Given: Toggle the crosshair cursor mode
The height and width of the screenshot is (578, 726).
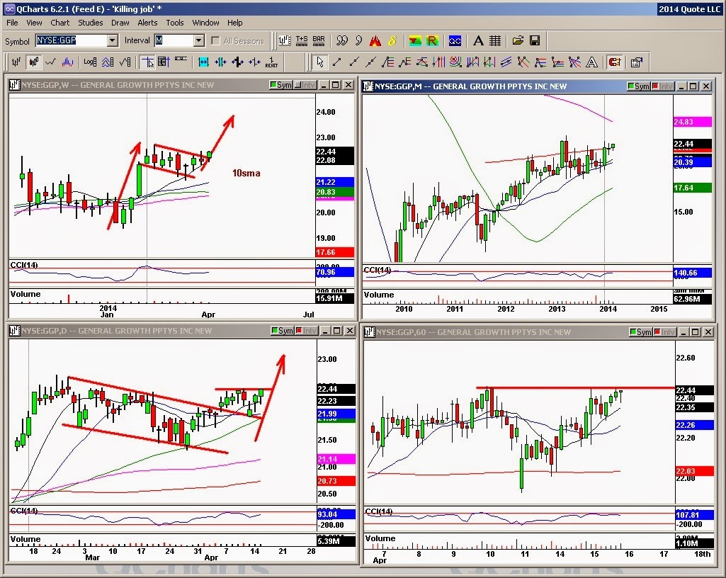Looking at the screenshot, I should (x=148, y=62).
